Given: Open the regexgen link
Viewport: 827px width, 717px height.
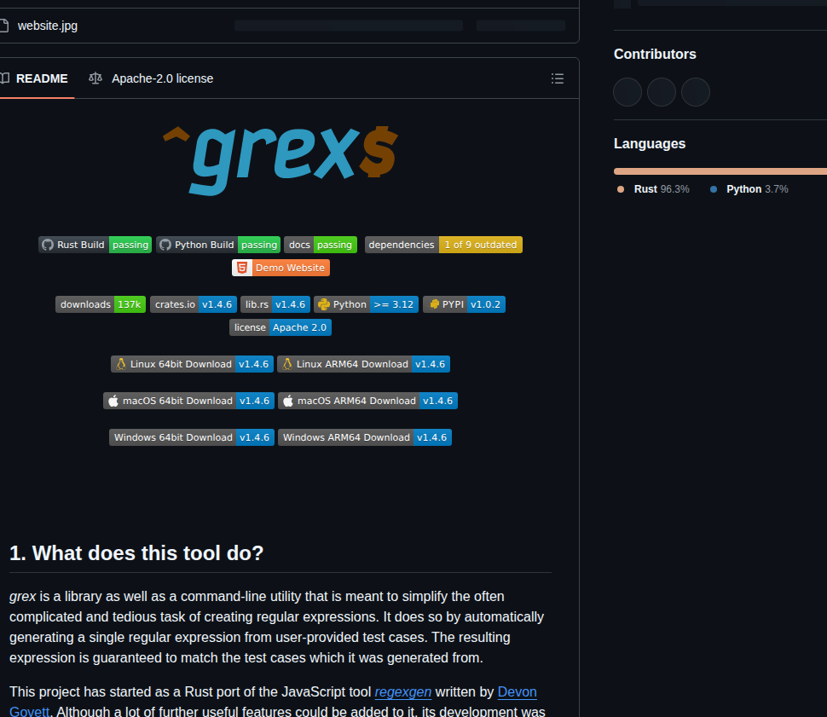Looking at the screenshot, I should pos(403,691).
